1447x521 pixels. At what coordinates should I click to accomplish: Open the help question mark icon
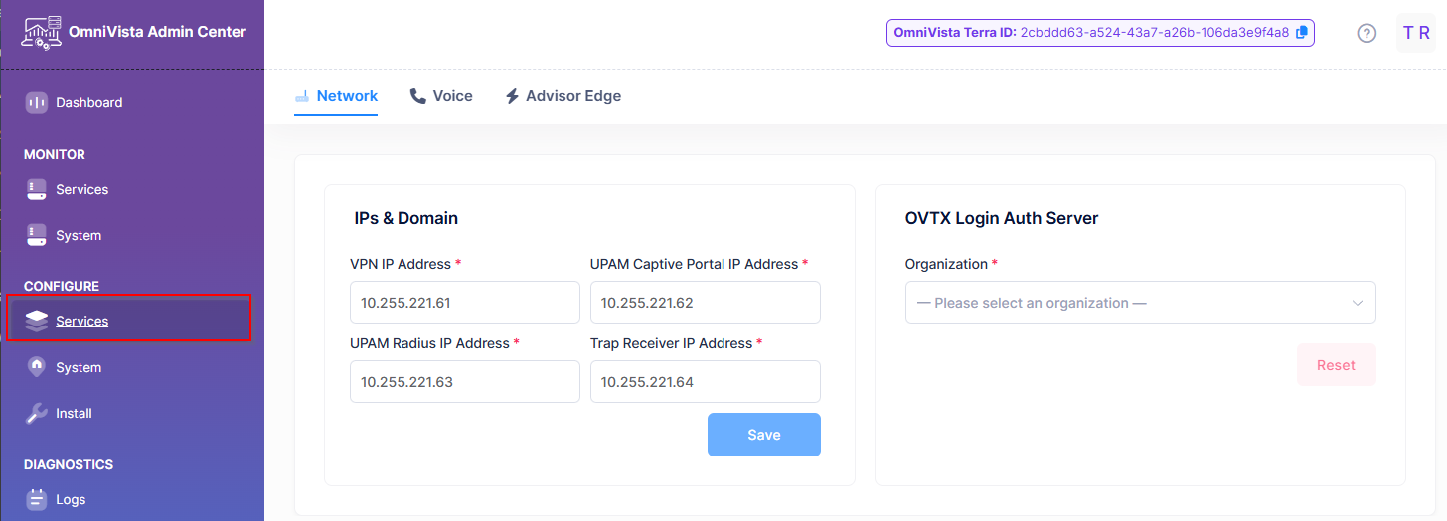click(1367, 33)
